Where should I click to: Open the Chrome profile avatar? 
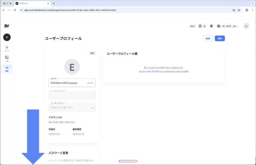[247, 10]
